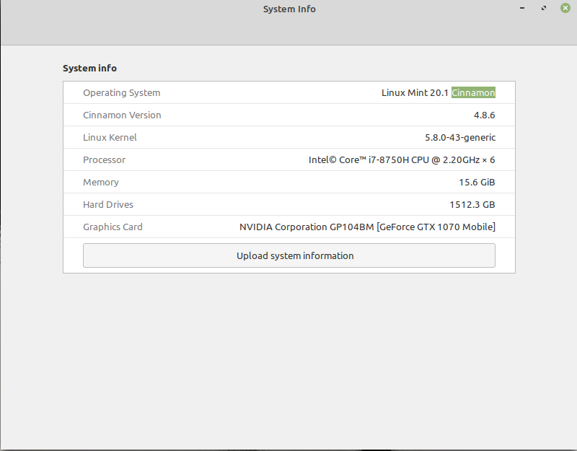Click the NVIDIA GeForce GTX 1070 value
The height and width of the screenshot is (451, 577).
pyautogui.click(x=367, y=227)
